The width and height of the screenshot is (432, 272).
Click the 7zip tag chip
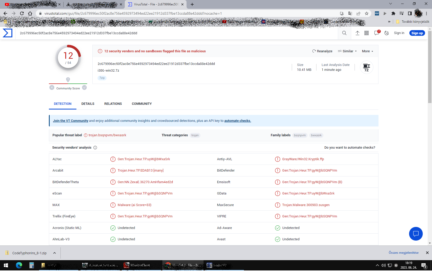tap(102, 78)
